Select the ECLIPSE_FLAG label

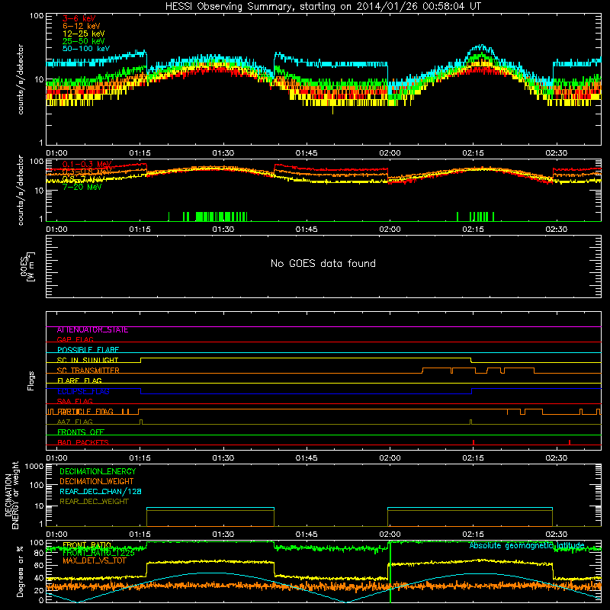click(x=83, y=391)
